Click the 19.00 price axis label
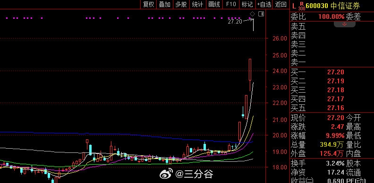374x183 pixels. click(x=280, y=151)
